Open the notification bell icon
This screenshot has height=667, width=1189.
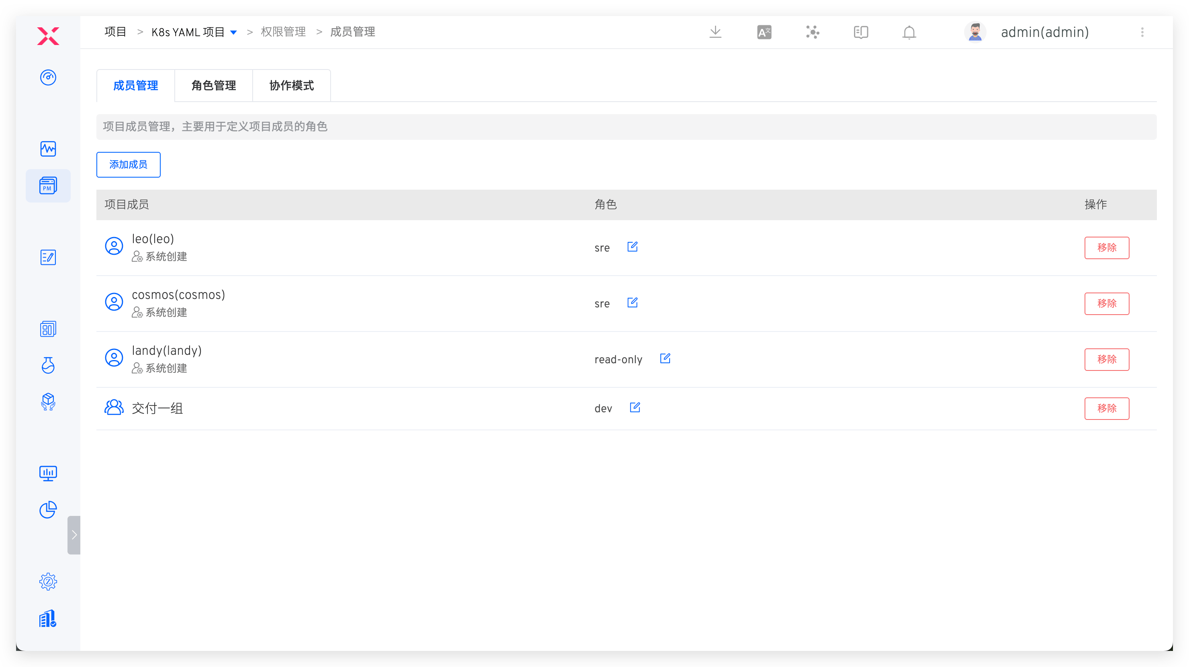click(x=909, y=32)
